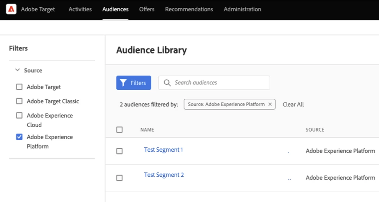Open the Test Segment 1 audience

pyautogui.click(x=163, y=150)
